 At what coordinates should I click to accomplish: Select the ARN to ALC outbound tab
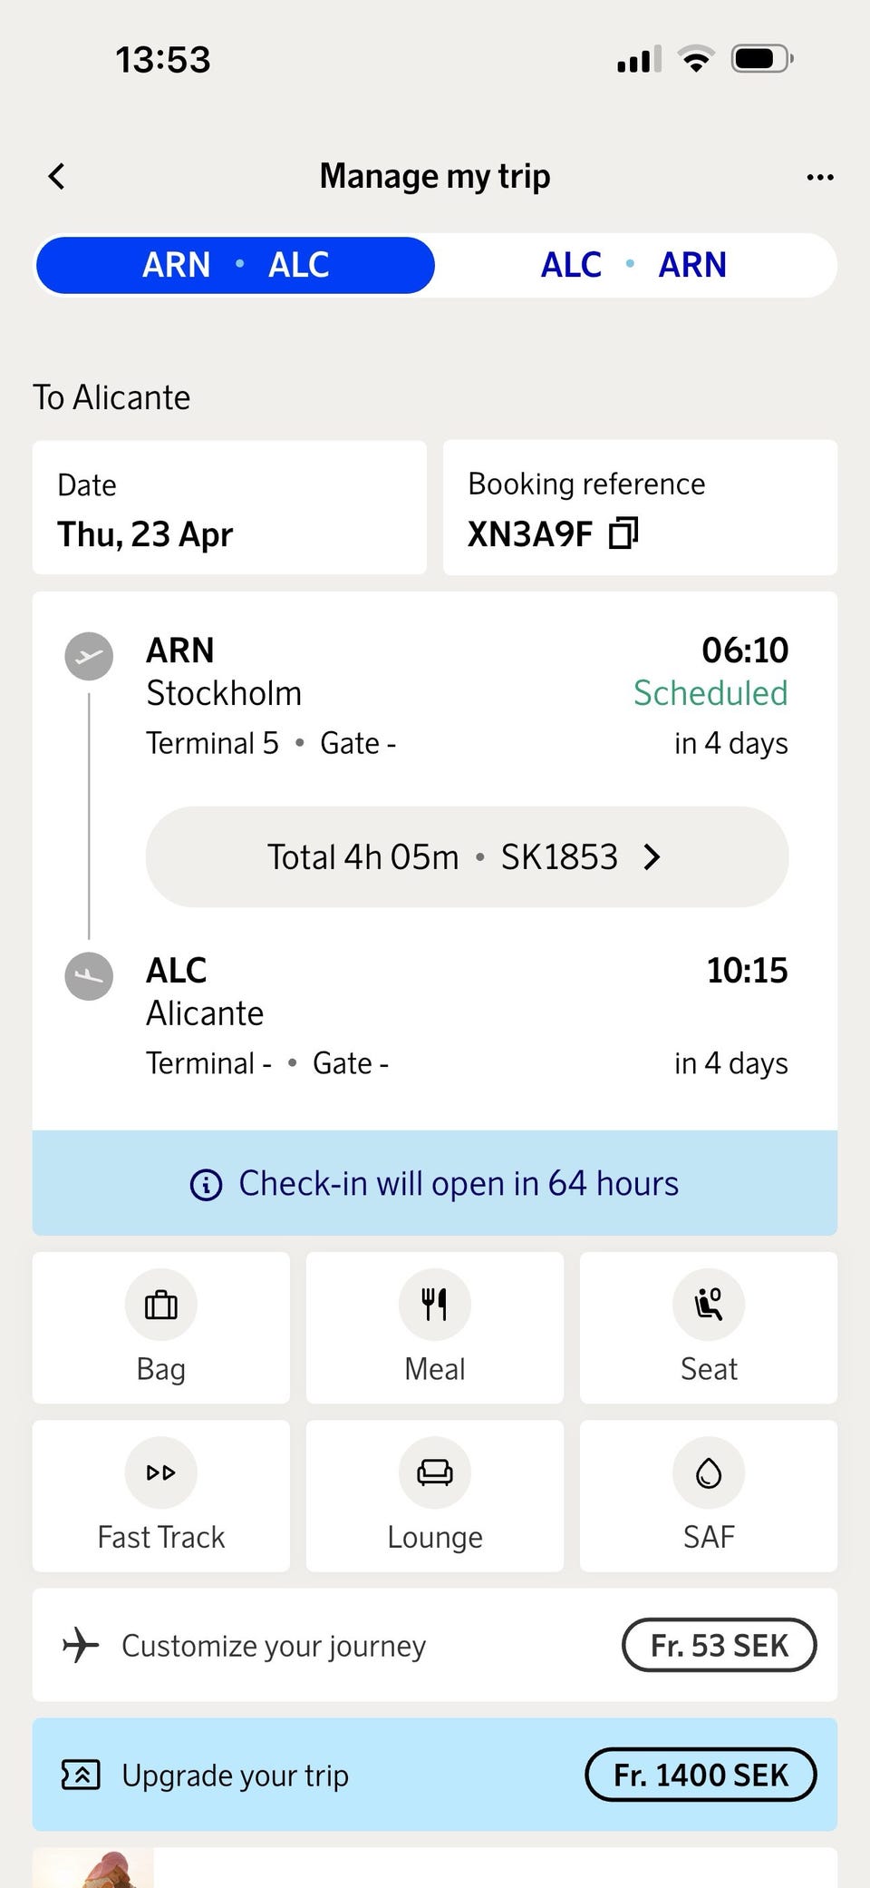pos(236,265)
